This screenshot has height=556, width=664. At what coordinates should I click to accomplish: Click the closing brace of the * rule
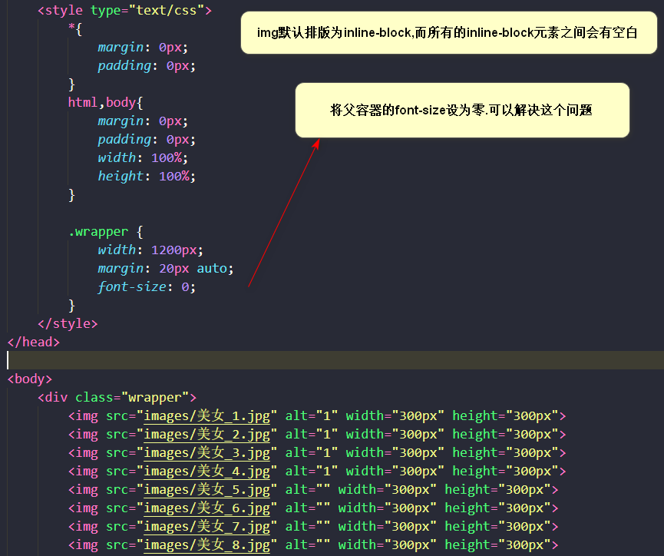[71, 84]
